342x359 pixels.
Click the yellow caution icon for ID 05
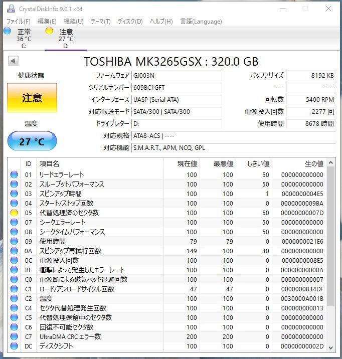coord(14,213)
